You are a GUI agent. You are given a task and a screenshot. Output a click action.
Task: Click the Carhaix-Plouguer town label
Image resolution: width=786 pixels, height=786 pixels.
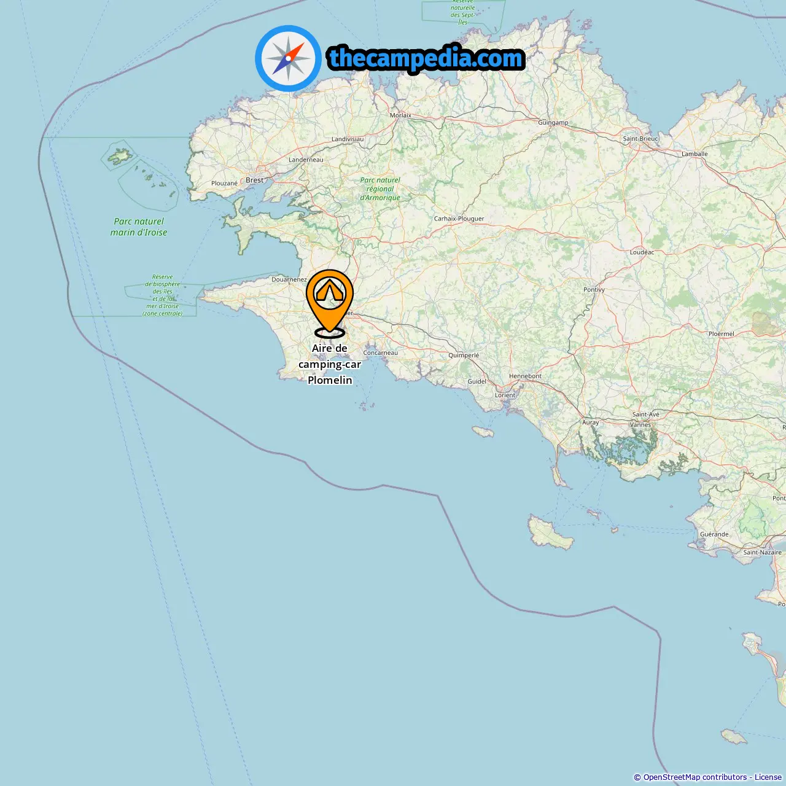coord(459,218)
